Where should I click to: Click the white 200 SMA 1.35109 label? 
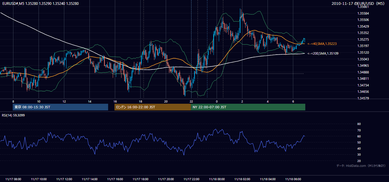click(x=323, y=53)
